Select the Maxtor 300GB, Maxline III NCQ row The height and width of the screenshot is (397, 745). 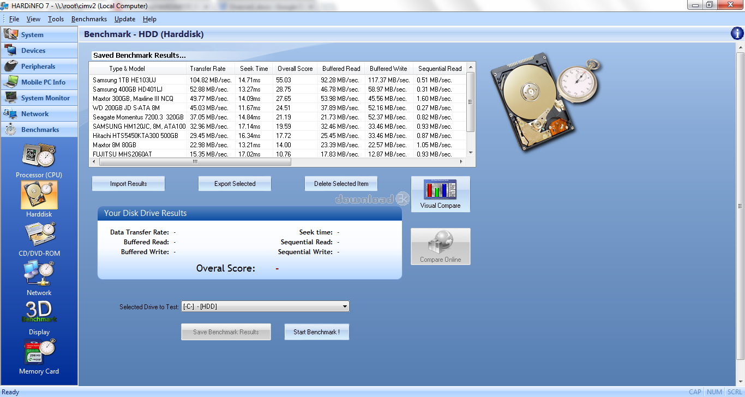pos(278,99)
